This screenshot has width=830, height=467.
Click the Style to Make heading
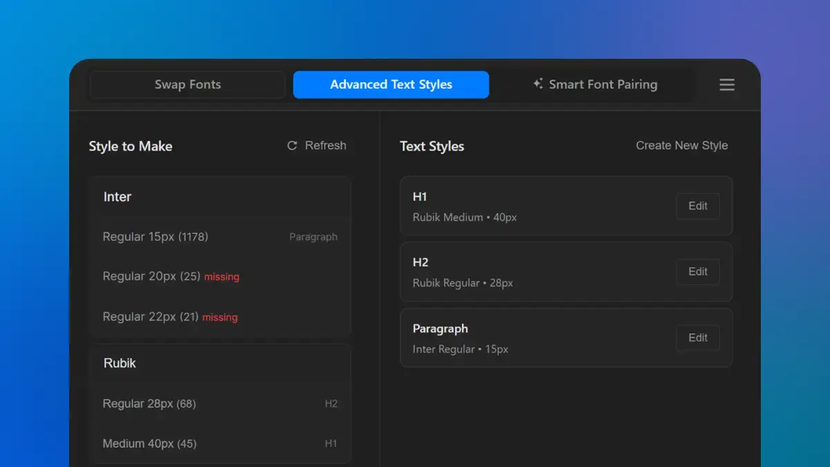pos(131,146)
